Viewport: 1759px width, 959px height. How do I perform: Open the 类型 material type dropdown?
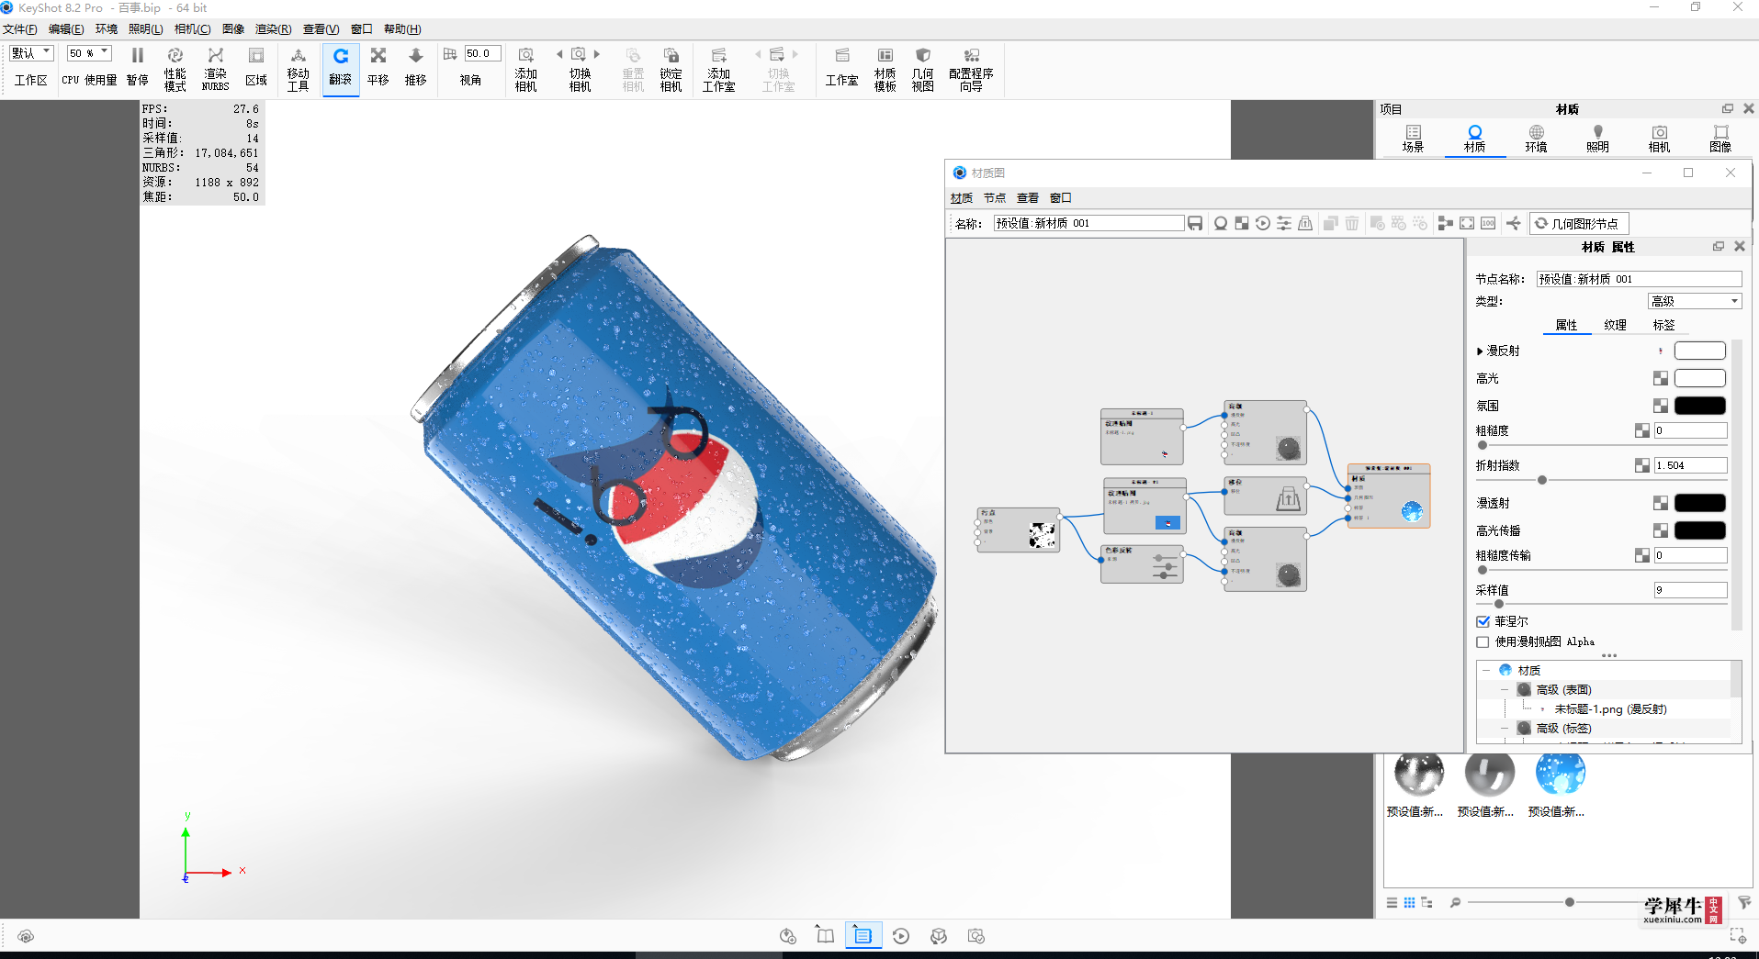[x=1695, y=301]
